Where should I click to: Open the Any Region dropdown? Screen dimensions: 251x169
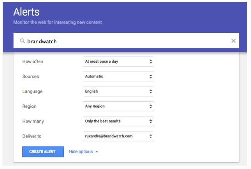pos(118,106)
